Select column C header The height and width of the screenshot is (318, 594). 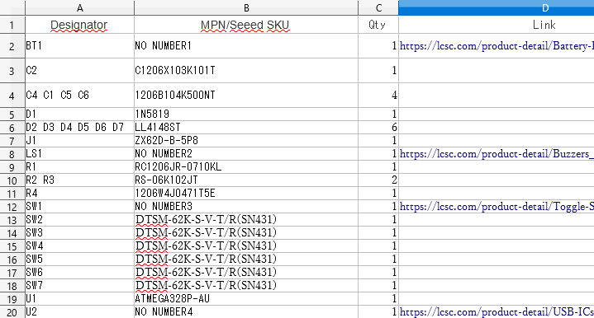tap(378, 8)
